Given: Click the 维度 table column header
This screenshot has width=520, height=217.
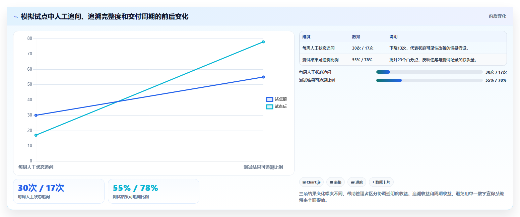Looking at the screenshot, I should 306,37.
